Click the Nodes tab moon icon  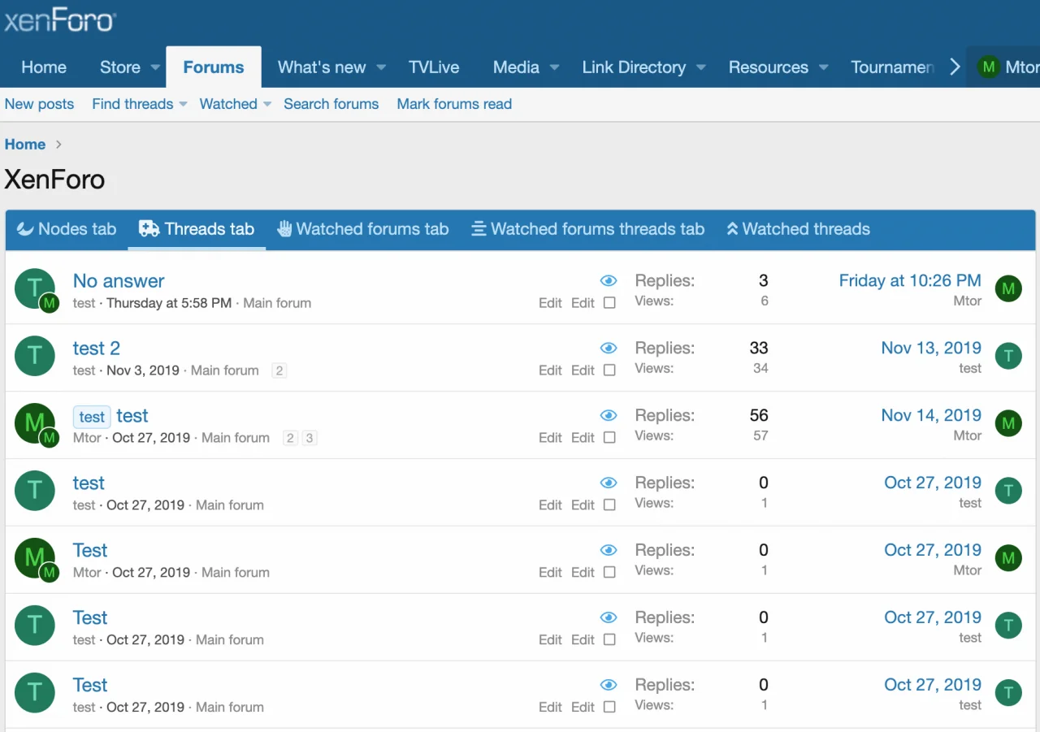[25, 229]
